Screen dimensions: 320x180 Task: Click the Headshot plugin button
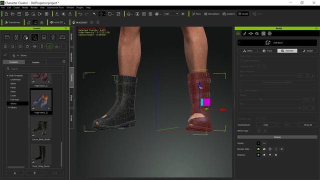(x=80, y=22)
